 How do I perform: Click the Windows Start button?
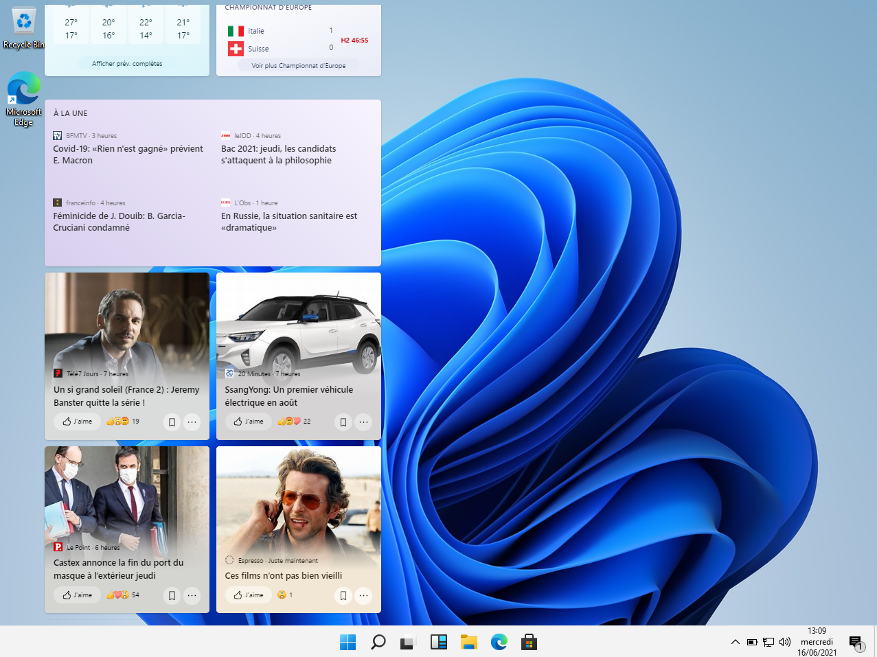click(x=348, y=642)
